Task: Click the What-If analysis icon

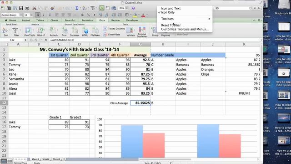Action: pos(40,31)
